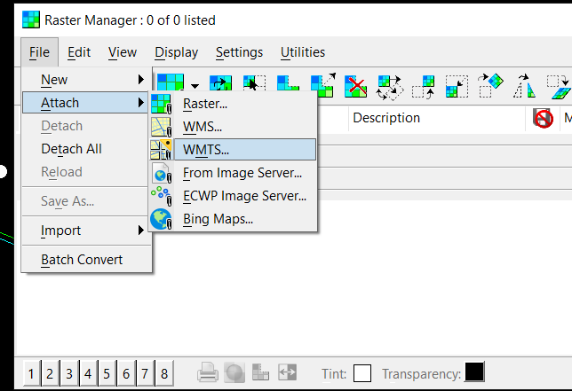Open the black Transparency color swatch
This screenshot has width=572, height=391.
474,372
